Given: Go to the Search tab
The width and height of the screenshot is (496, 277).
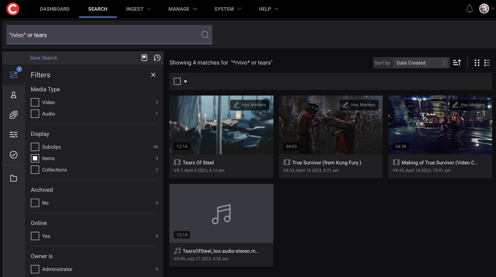Looking at the screenshot, I should pyautogui.click(x=98, y=9).
